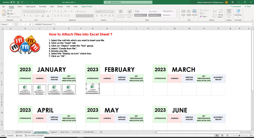Click the Format Painter brush
The width and height of the screenshot is (254, 138).
(x=8, y=17)
